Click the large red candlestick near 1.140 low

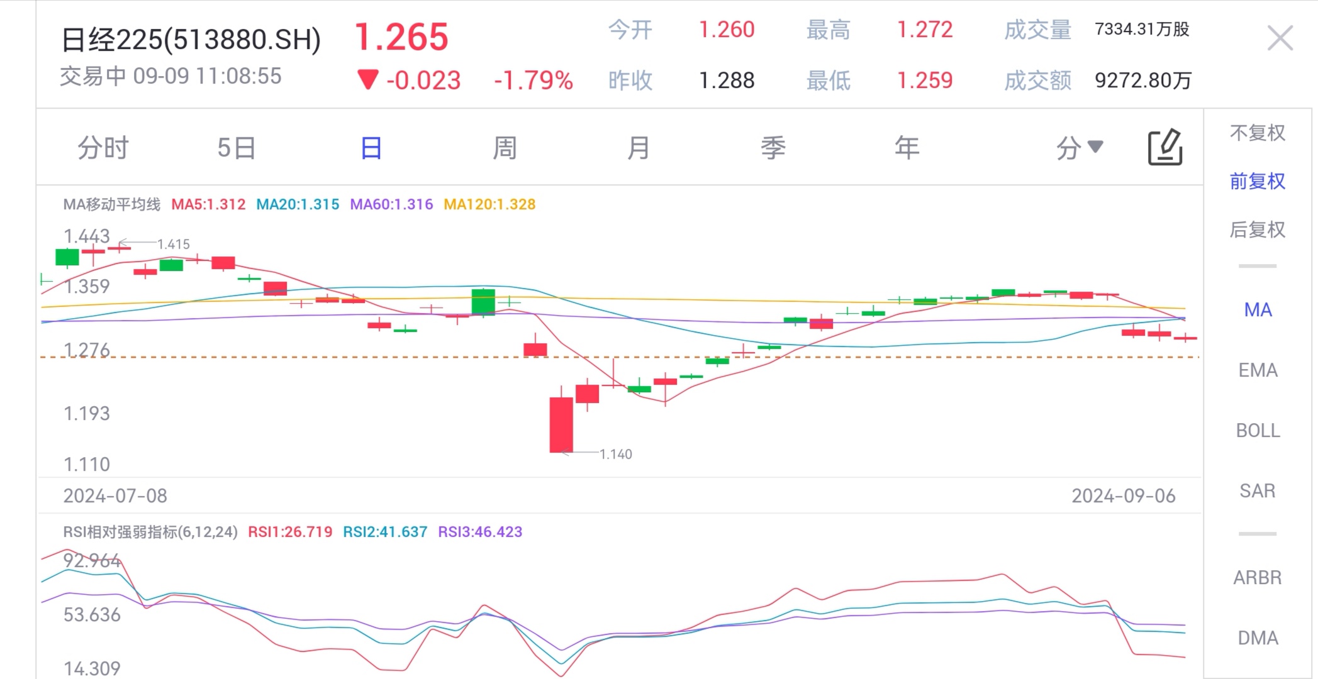pyautogui.click(x=561, y=424)
